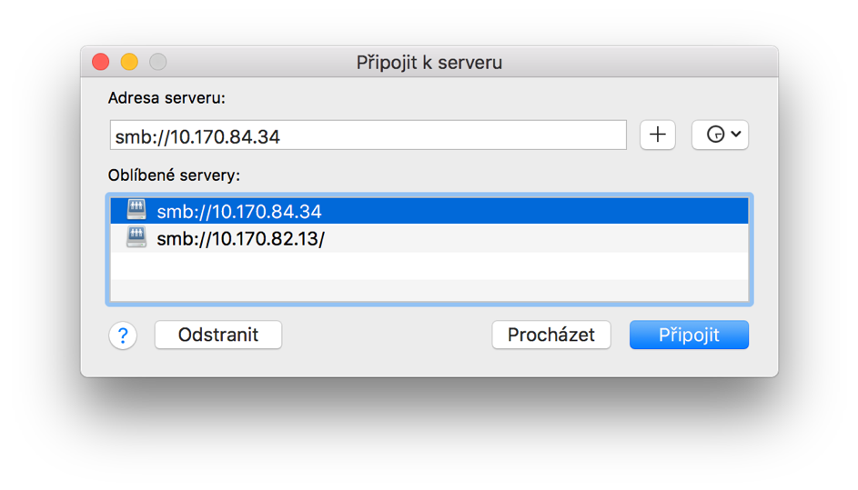Browse network using the Procházet button

click(x=551, y=335)
